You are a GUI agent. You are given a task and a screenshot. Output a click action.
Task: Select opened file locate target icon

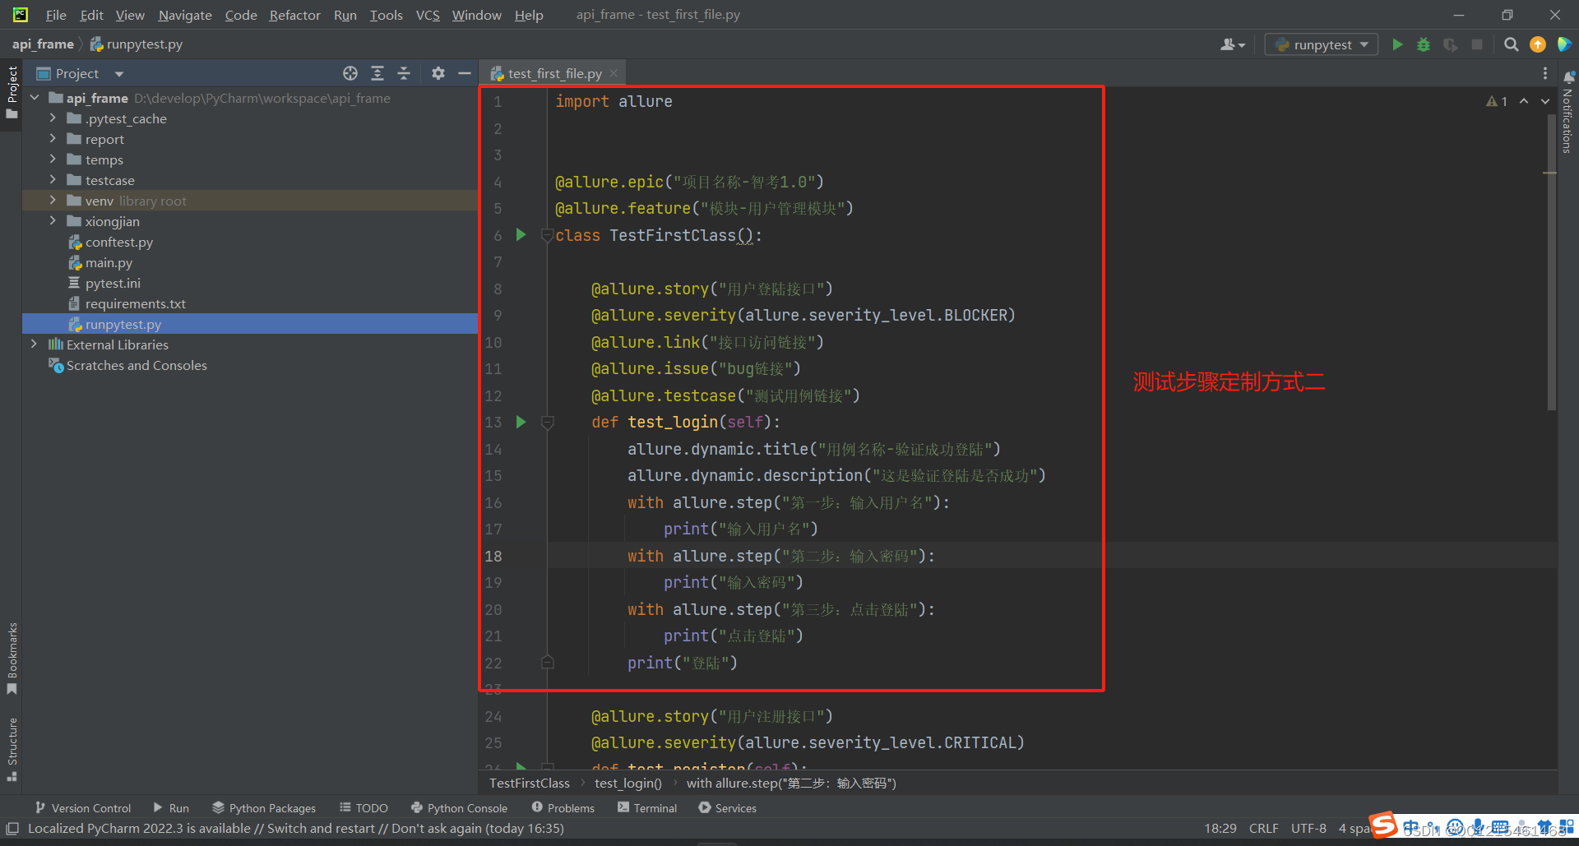coord(350,73)
